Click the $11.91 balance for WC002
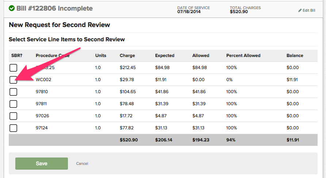The width and height of the screenshot is (326, 178). pyautogui.click(x=292, y=80)
